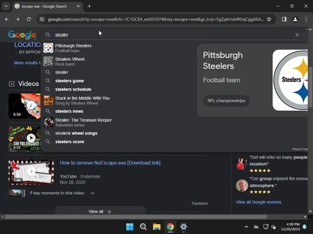Open File Explorer from taskbar
The width and height of the screenshot is (313, 234).
(157, 227)
